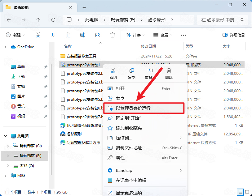Select 打开 in the context menu
252x196 pixels.
pyautogui.click(x=145, y=88)
